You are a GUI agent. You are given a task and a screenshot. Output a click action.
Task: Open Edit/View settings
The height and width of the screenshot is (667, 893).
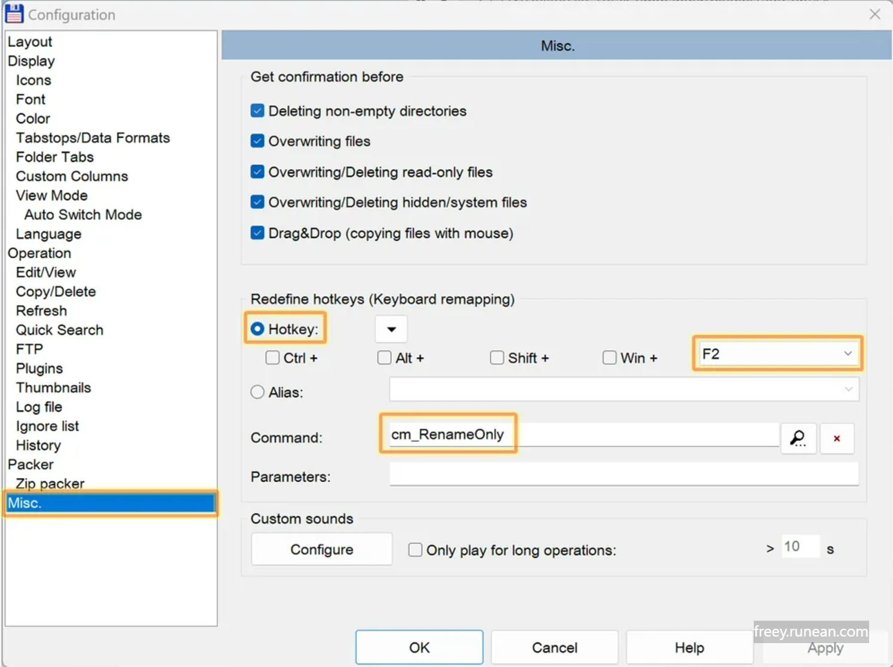pos(46,272)
